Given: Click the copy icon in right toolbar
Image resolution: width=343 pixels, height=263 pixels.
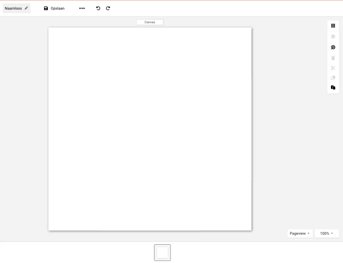Looking at the screenshot, I should point(333,78).
